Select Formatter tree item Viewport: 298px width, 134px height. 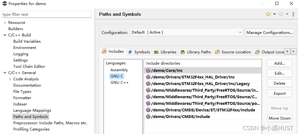[x=22, y=98]
